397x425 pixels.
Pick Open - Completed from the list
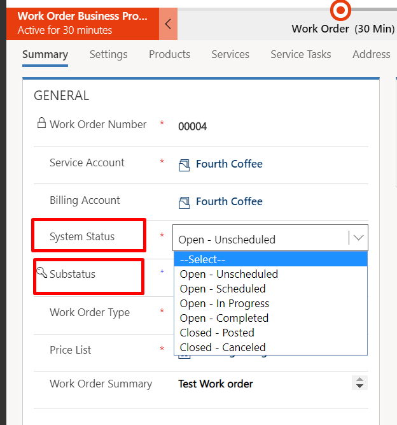[224, 318]
